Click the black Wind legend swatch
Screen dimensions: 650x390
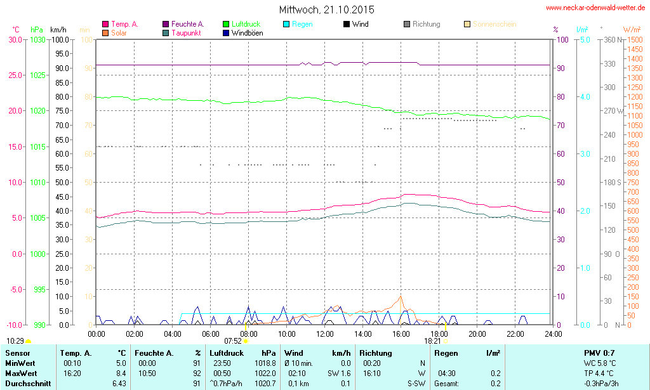[347, 25]
